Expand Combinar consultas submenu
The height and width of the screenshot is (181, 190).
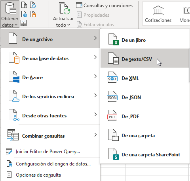point(51,136)
